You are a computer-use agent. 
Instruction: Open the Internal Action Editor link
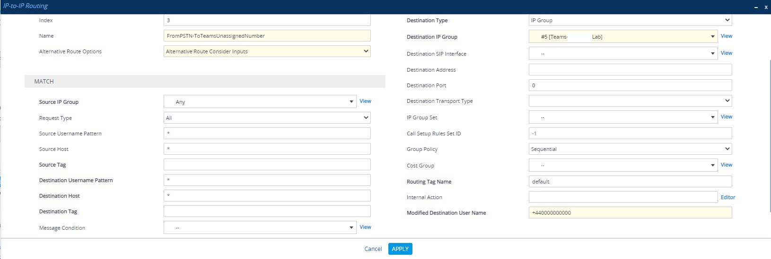point(727,198)
